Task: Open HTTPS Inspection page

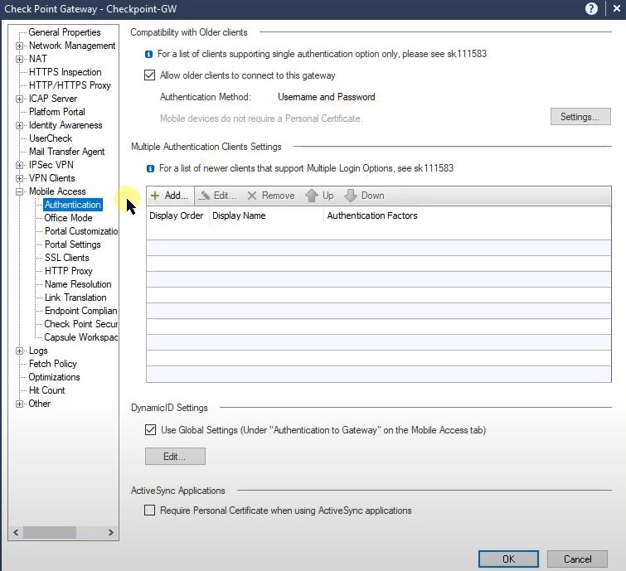Action: [x=65, y=72]
